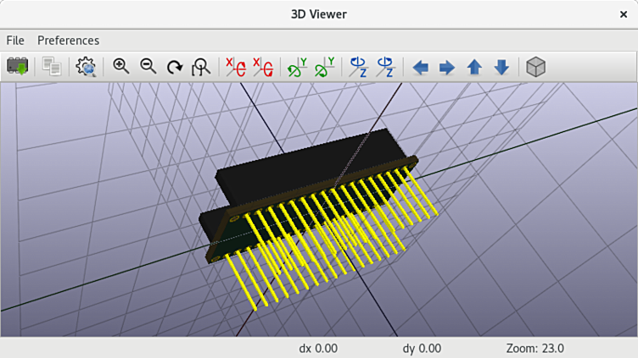Open the Preferences menu
638x358 pixels.
click(x=69, y=41)
